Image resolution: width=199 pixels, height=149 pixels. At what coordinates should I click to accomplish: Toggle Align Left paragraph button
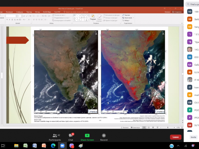coord(34,20)
